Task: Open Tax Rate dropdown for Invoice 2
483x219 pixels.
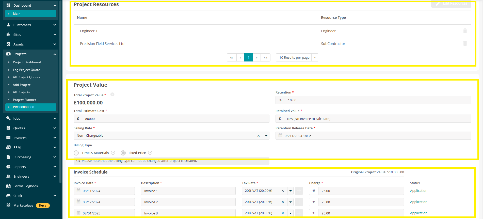Action: [291, 202]
